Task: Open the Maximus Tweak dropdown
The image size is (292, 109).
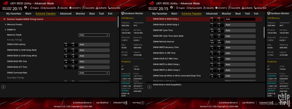Action: pos(94,35)
